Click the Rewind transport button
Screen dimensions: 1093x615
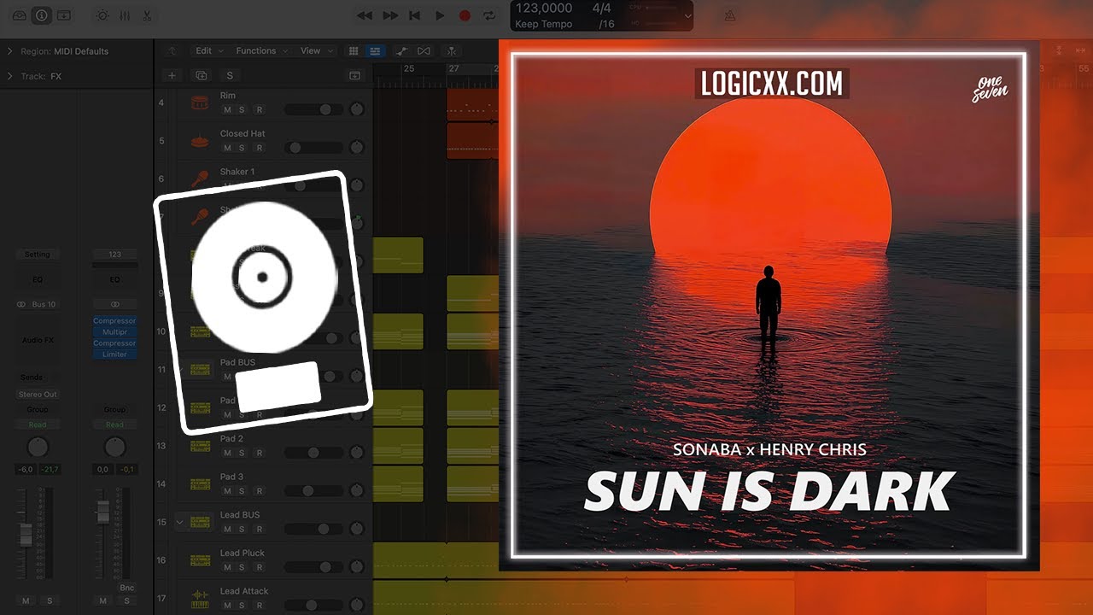point(365,15)
